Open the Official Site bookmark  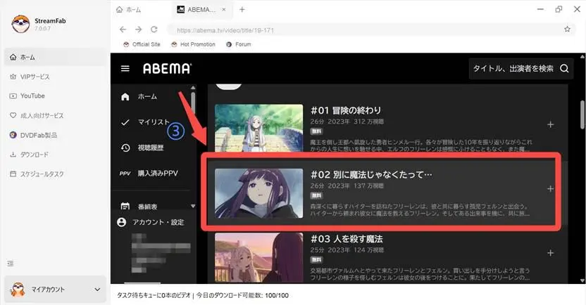point(142,44)
